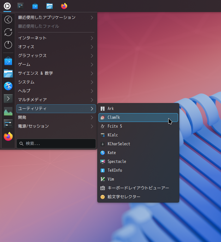Click the search magnifier icon

pyautogui.click(x=21, y=144)
